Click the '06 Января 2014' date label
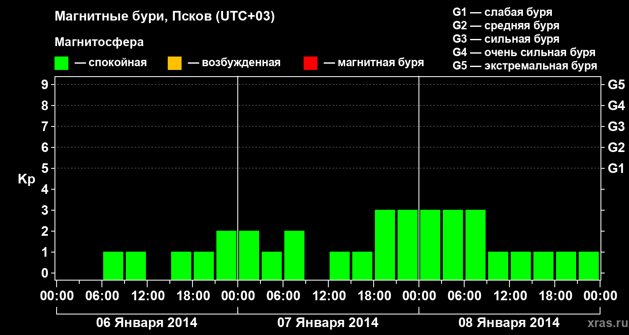 pyautogui.click(x=147, y=323)
